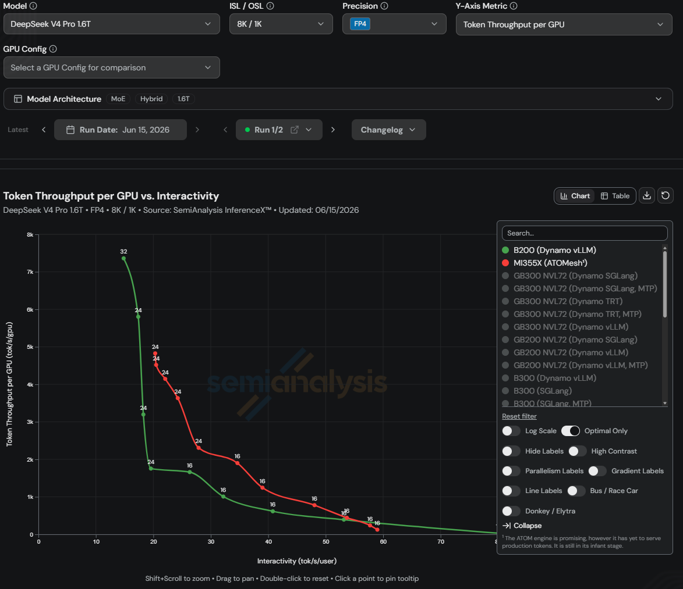The image size is (683, 589).
Task: Click the calendar icon in Run Date
Action: tap(70, 130)
